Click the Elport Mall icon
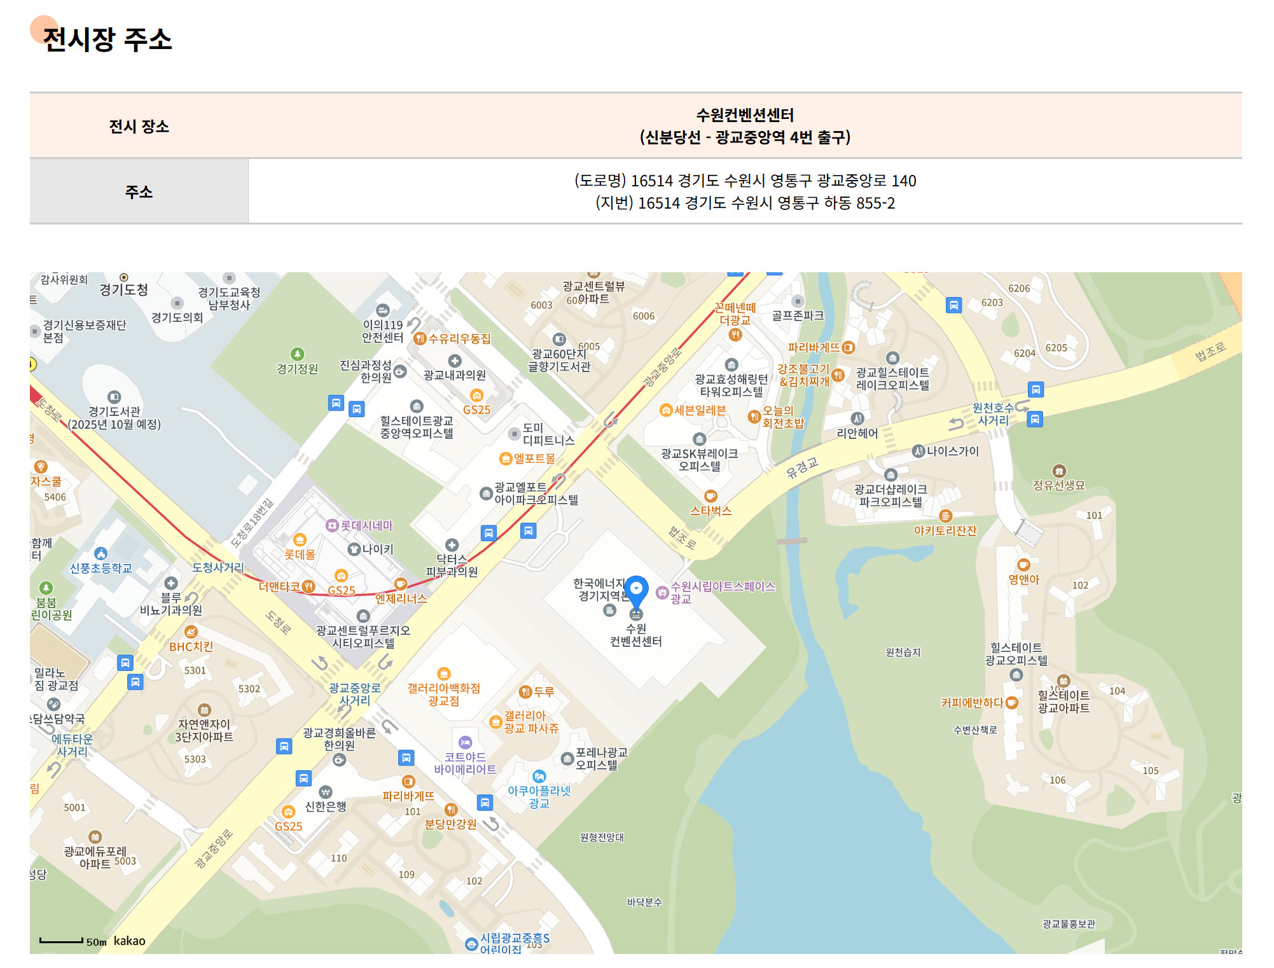This screenshot has height=968, width=1274. [x=506, y=459]
